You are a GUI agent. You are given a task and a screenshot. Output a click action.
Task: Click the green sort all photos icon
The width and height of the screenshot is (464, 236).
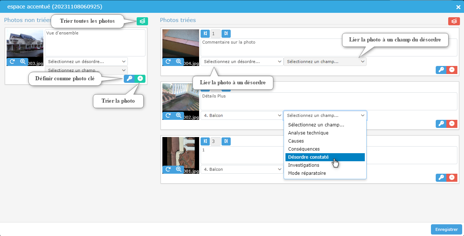(x=142, y=21)
